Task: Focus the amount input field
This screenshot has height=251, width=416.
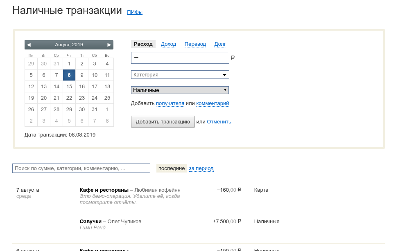Action: click(180, 58)
